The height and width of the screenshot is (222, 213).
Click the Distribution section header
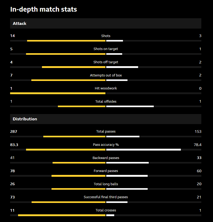pyautogui.click(x=25, y=119)
